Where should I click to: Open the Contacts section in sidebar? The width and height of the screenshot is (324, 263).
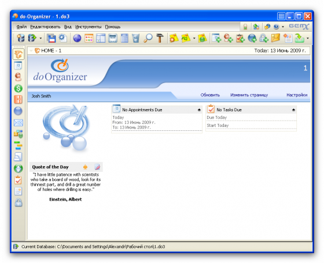18,77
